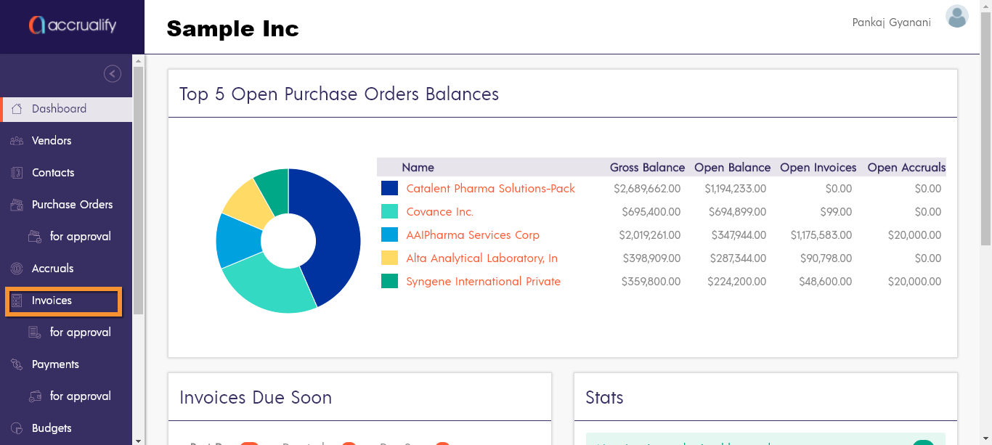
Task: Click the Contacts address book icon
Action: (x=17, y=173)
